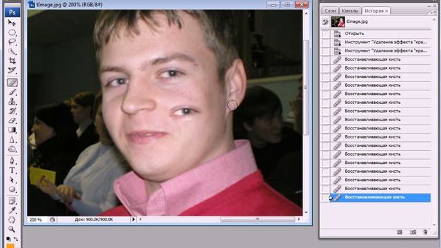Select the Dodge/Sponge tool

pyautogui.click(x=12, y=149)
